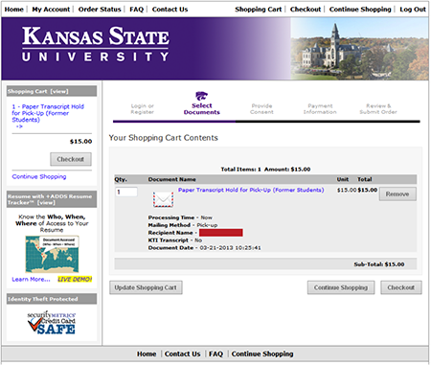Click the Learn More link
431x365 pixels.
coord(31,279)
